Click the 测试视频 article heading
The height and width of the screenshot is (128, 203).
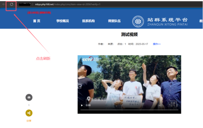pyautogui.click(x=129, y=34)
